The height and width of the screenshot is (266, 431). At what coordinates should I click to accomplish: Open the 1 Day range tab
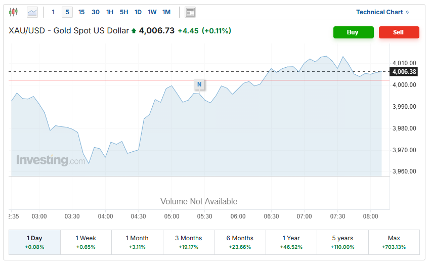(34, 242)
